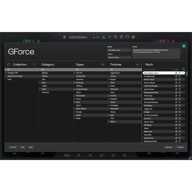Image resolution: width=192 pixels, height=192 pixels.
Task: Favorite the Forewarning patch heart
Action: 180,76
